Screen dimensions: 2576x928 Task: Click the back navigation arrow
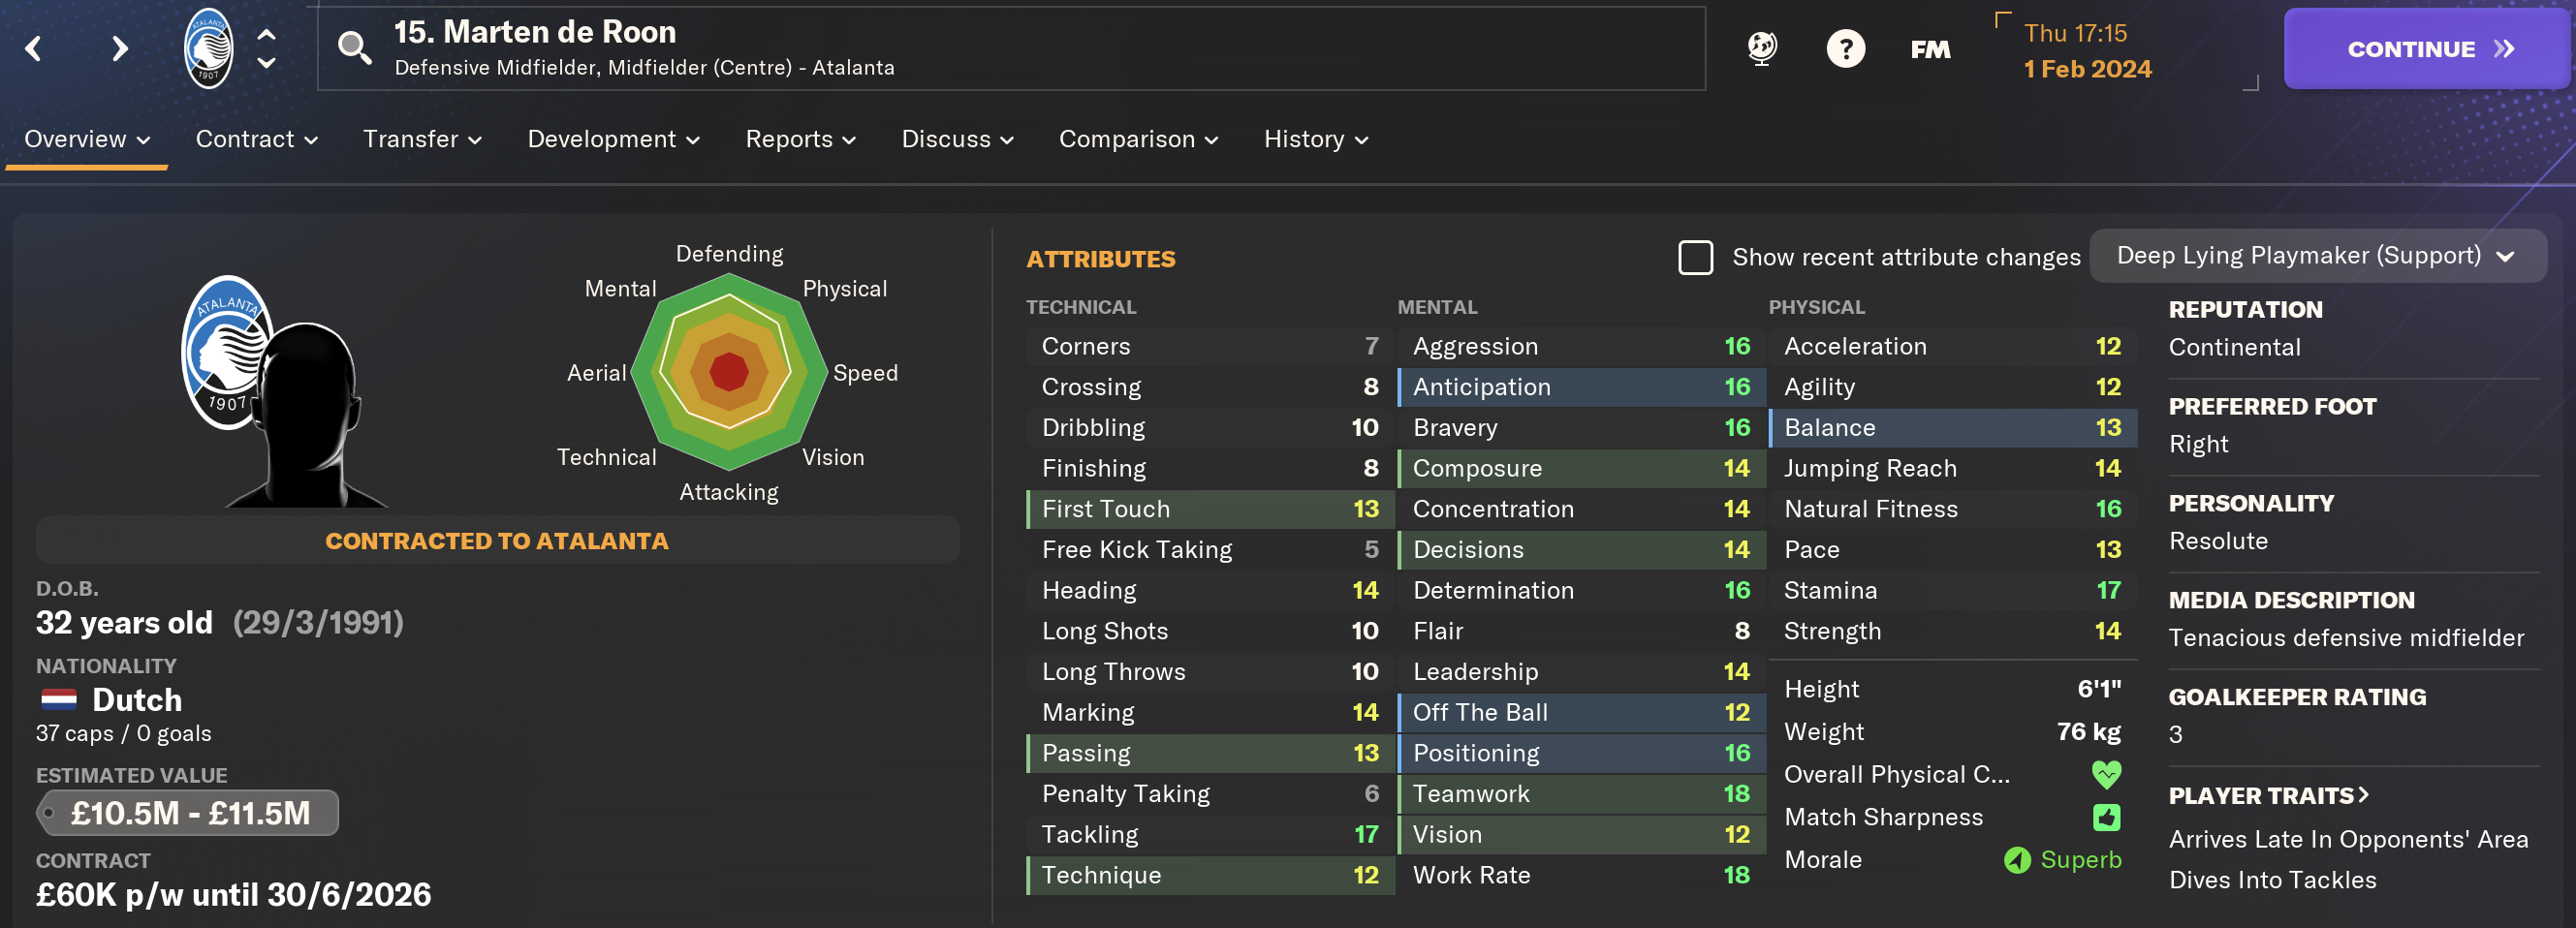34,48
